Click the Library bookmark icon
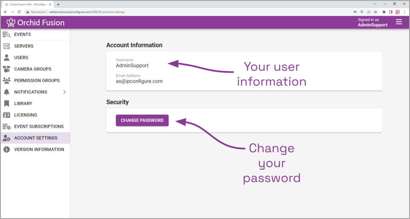Screen dimensions: 410x219 (6, 103)
